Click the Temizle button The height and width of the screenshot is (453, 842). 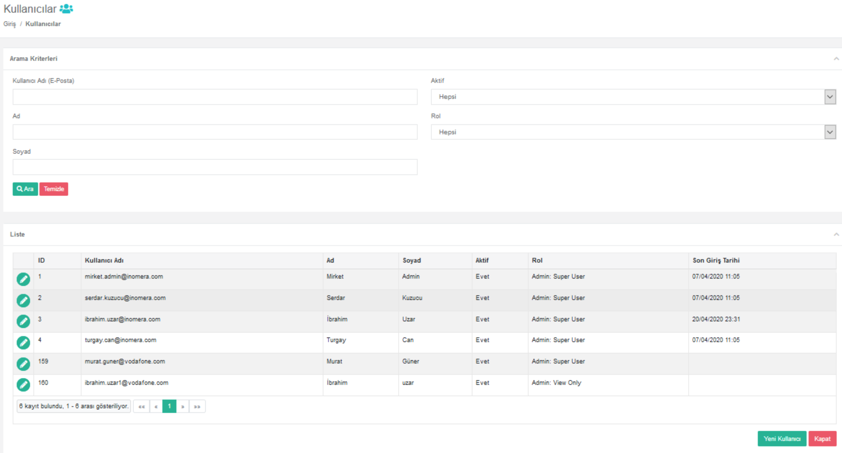(54, 189)
